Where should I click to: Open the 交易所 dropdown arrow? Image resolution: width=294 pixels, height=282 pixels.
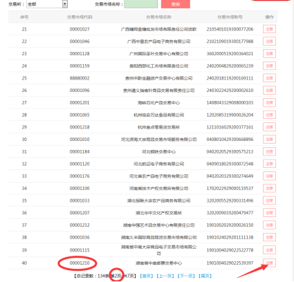point(65,4)
